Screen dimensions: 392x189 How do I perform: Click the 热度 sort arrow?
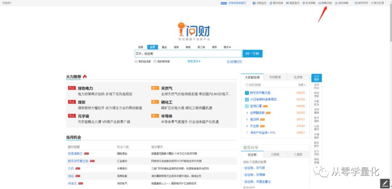point(305,85)
